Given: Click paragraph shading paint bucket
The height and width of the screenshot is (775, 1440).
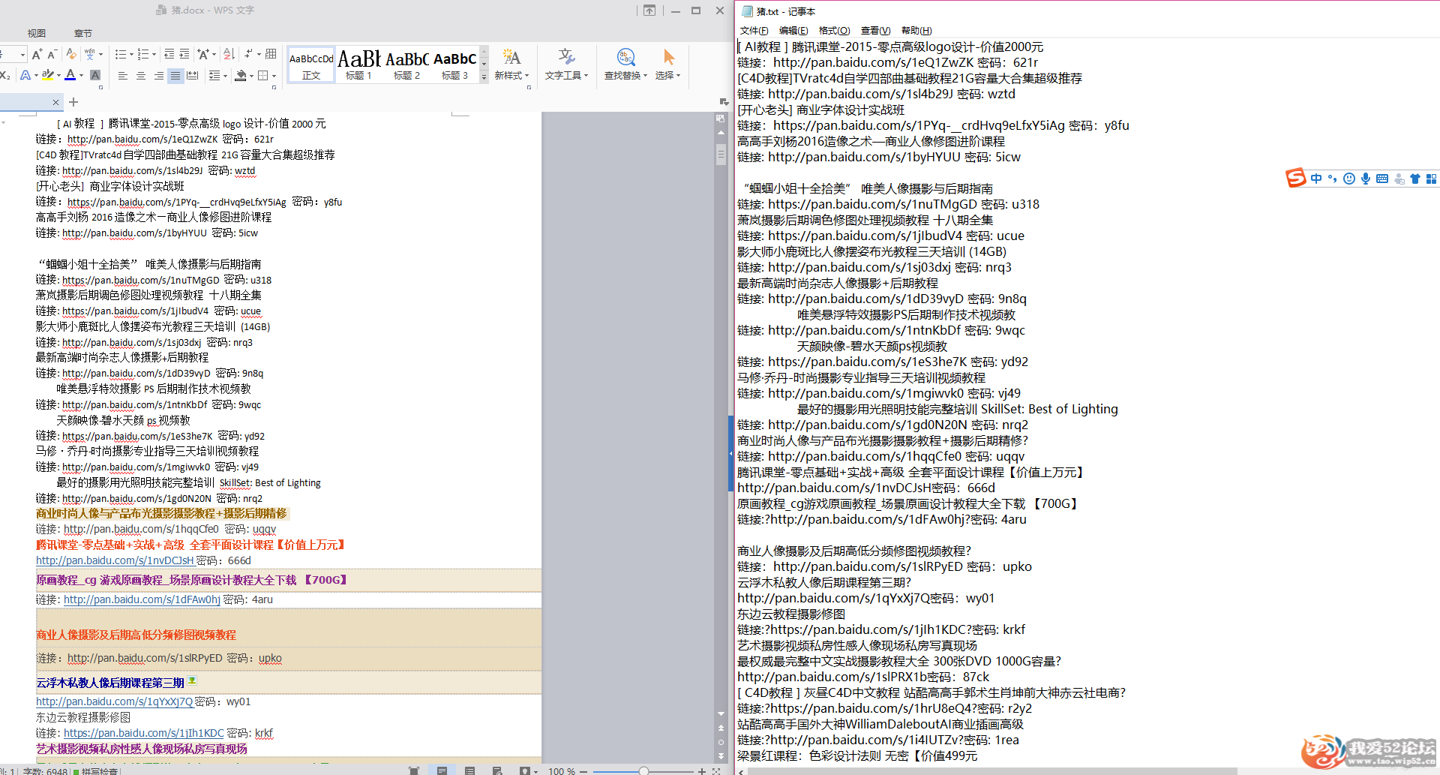Looking at the screenshot, I should 240,76.
